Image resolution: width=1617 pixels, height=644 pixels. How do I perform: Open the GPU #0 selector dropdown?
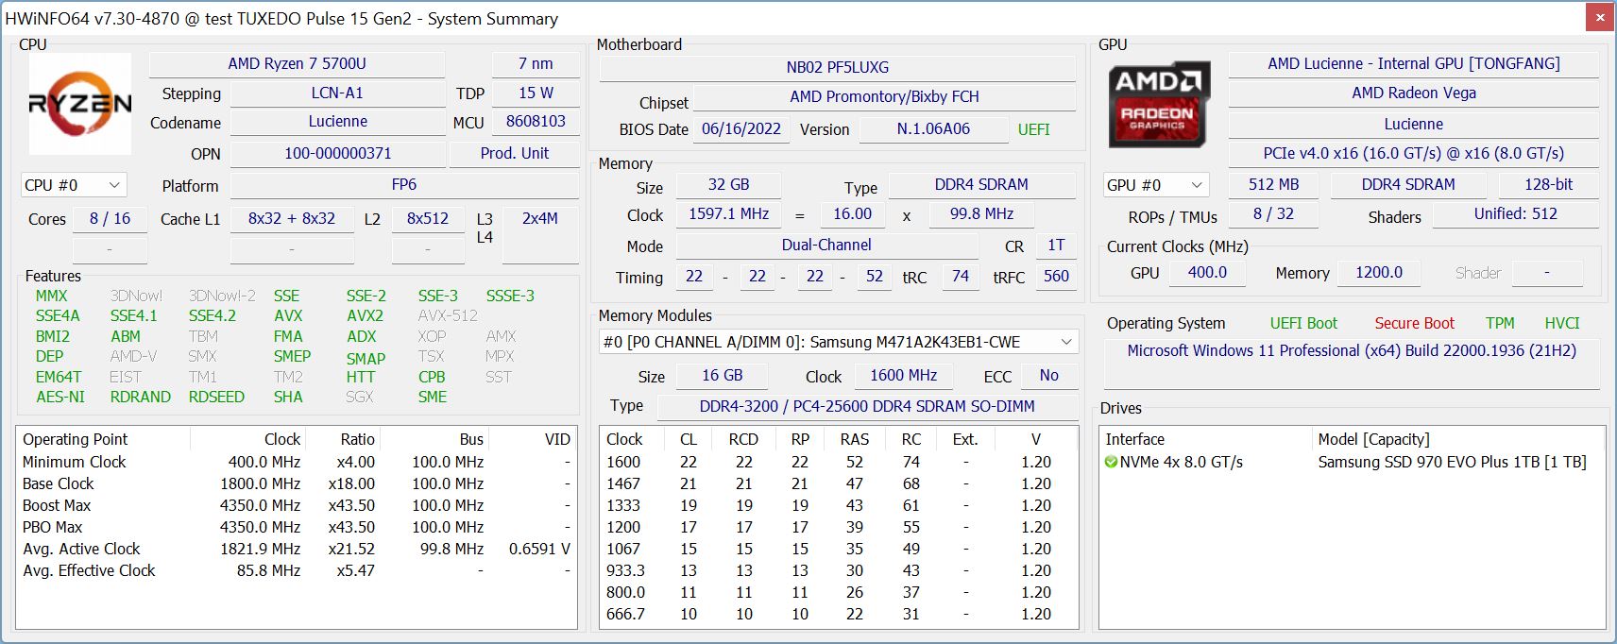click(1156, 185)
